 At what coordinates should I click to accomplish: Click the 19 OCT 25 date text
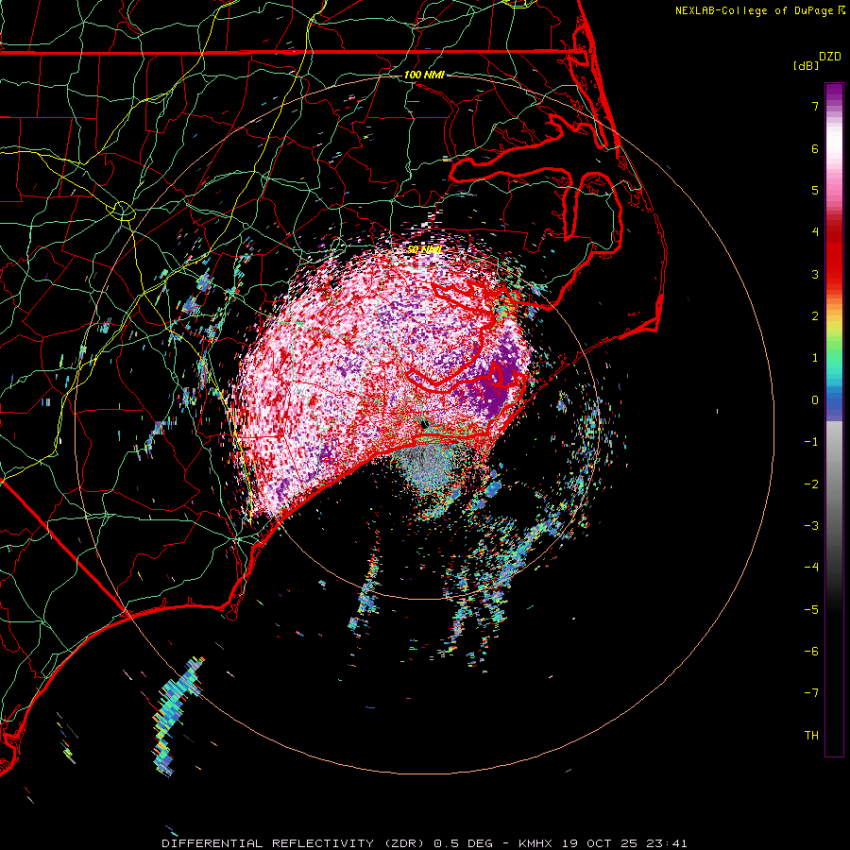click(x=600, y=843)
